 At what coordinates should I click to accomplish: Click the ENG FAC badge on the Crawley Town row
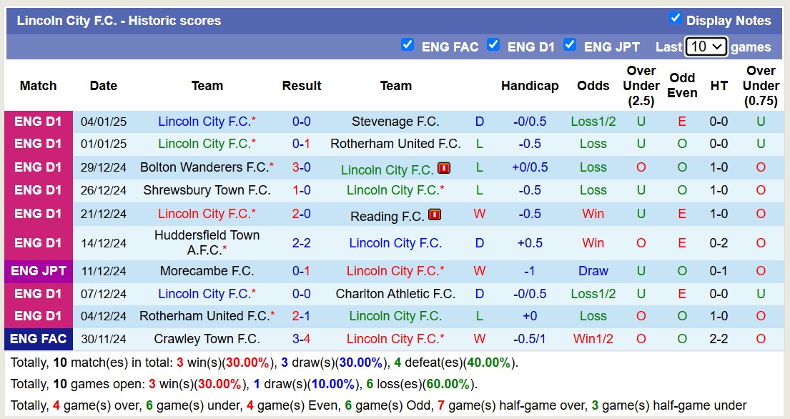38,340
